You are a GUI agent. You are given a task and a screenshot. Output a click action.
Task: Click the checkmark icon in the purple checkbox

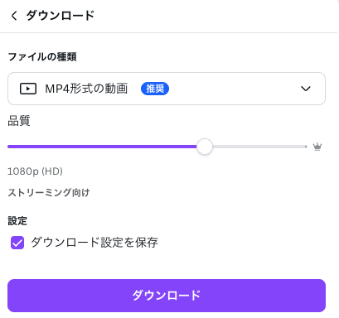(17, 243)
